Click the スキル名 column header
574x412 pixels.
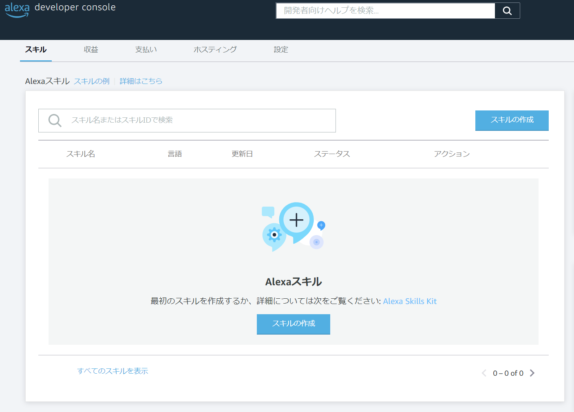pos(81,154)
